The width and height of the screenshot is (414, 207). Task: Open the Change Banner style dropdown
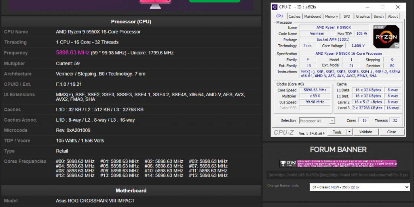[x=359, y=187]
